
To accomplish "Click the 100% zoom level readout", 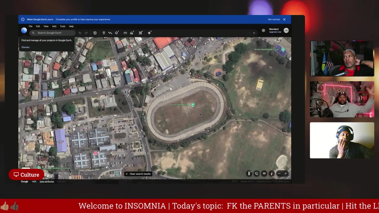I will [34, 181].
